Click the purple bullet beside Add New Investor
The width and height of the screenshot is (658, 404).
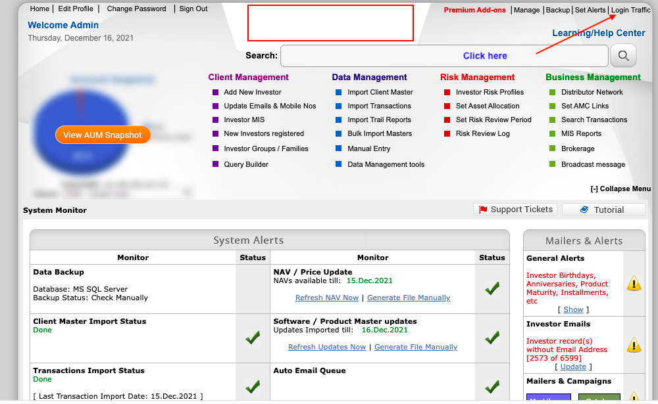click(x=215, y=93)
